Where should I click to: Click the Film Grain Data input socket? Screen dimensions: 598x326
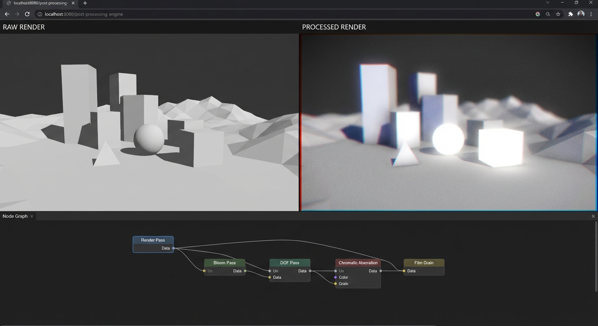click(404, 271)
